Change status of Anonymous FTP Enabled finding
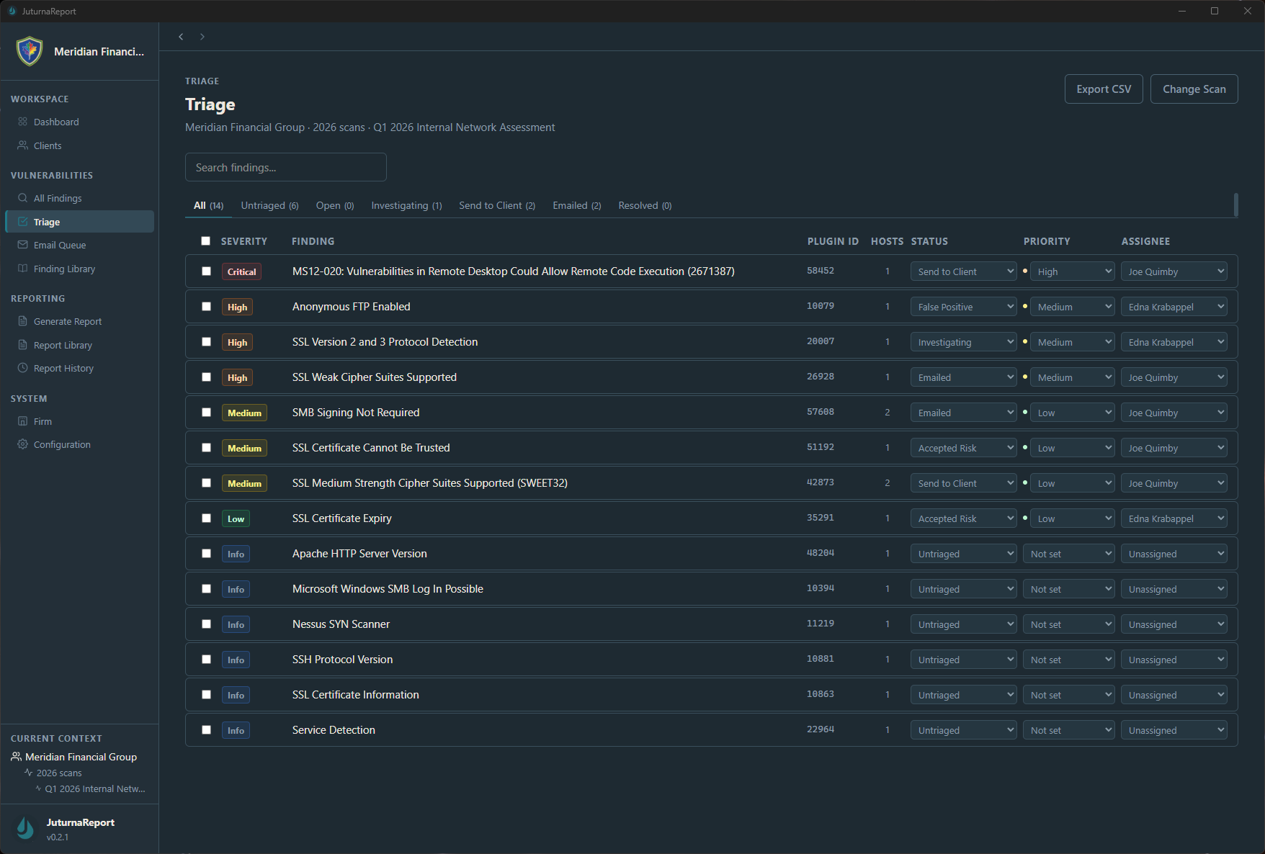The width and height of the screenshot is (1265, 854). coord(963,306)
